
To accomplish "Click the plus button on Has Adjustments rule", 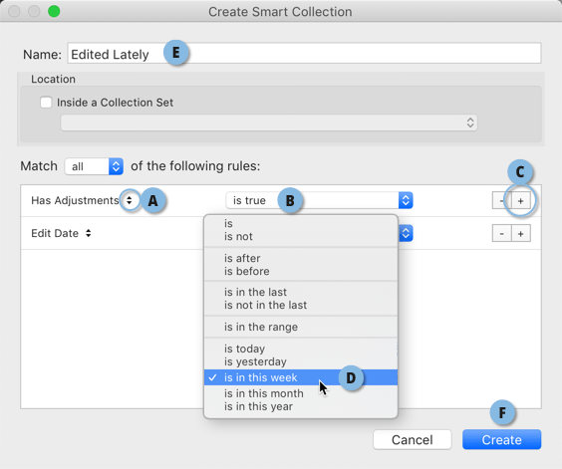I will (x=521, y=200).
